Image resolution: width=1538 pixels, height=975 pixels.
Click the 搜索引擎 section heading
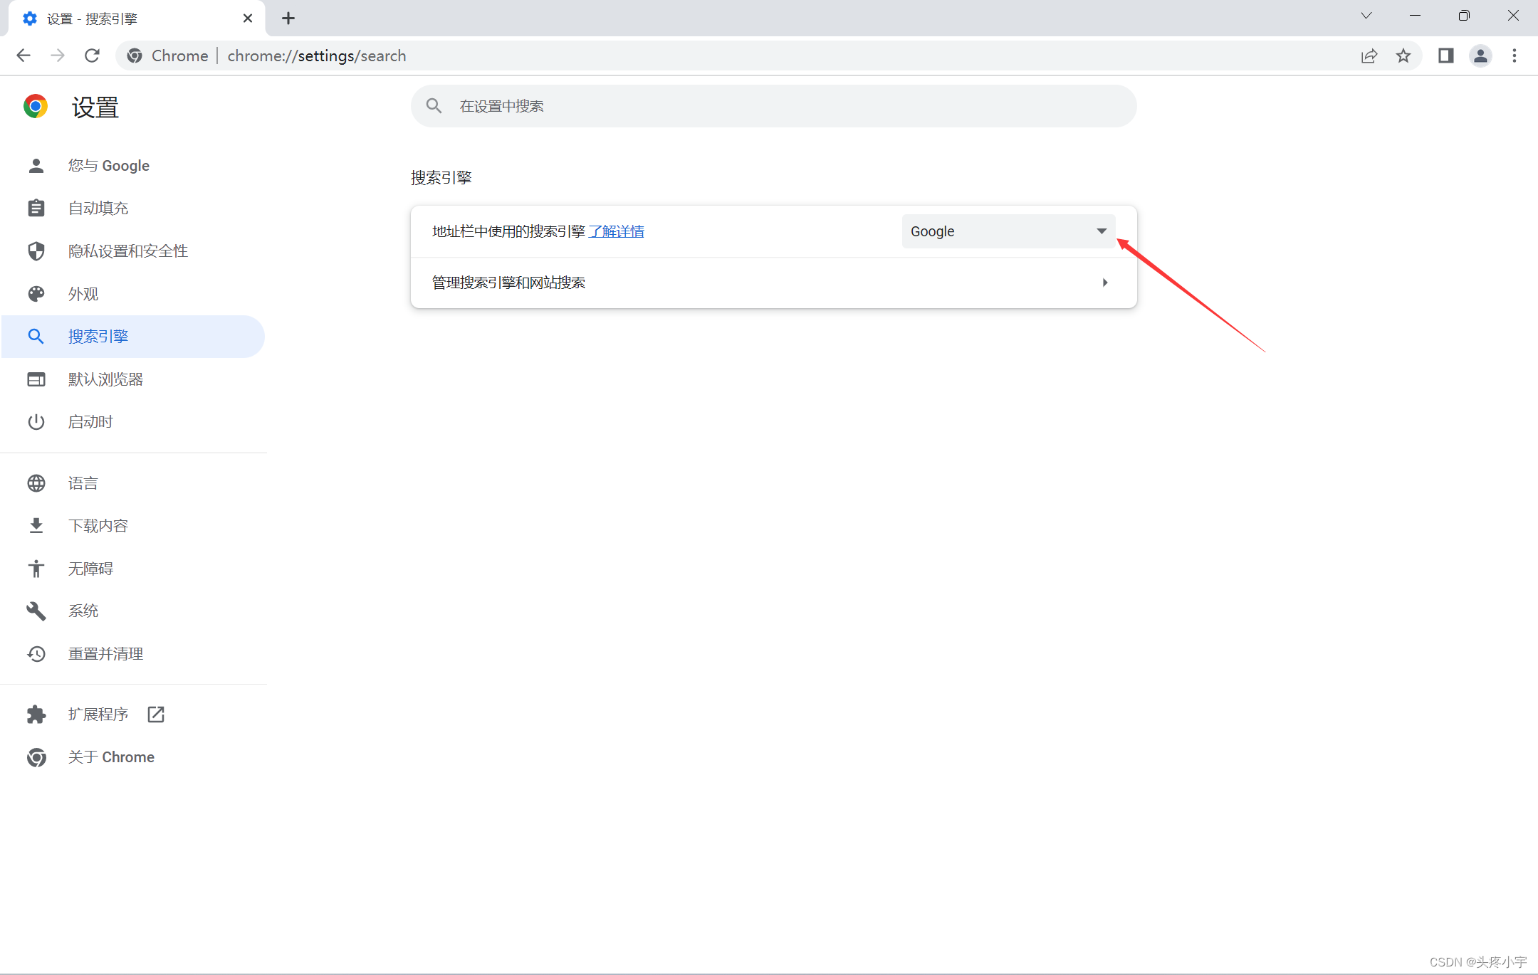tap(441, 177)
